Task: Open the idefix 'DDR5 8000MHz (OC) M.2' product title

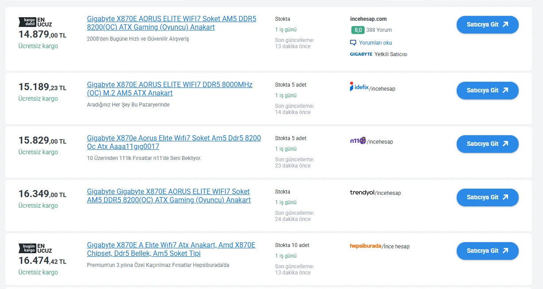Action: point(169,89)
